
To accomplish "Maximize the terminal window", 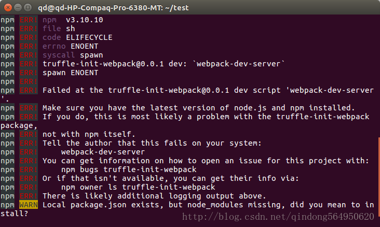I will [x=28, y=8].
